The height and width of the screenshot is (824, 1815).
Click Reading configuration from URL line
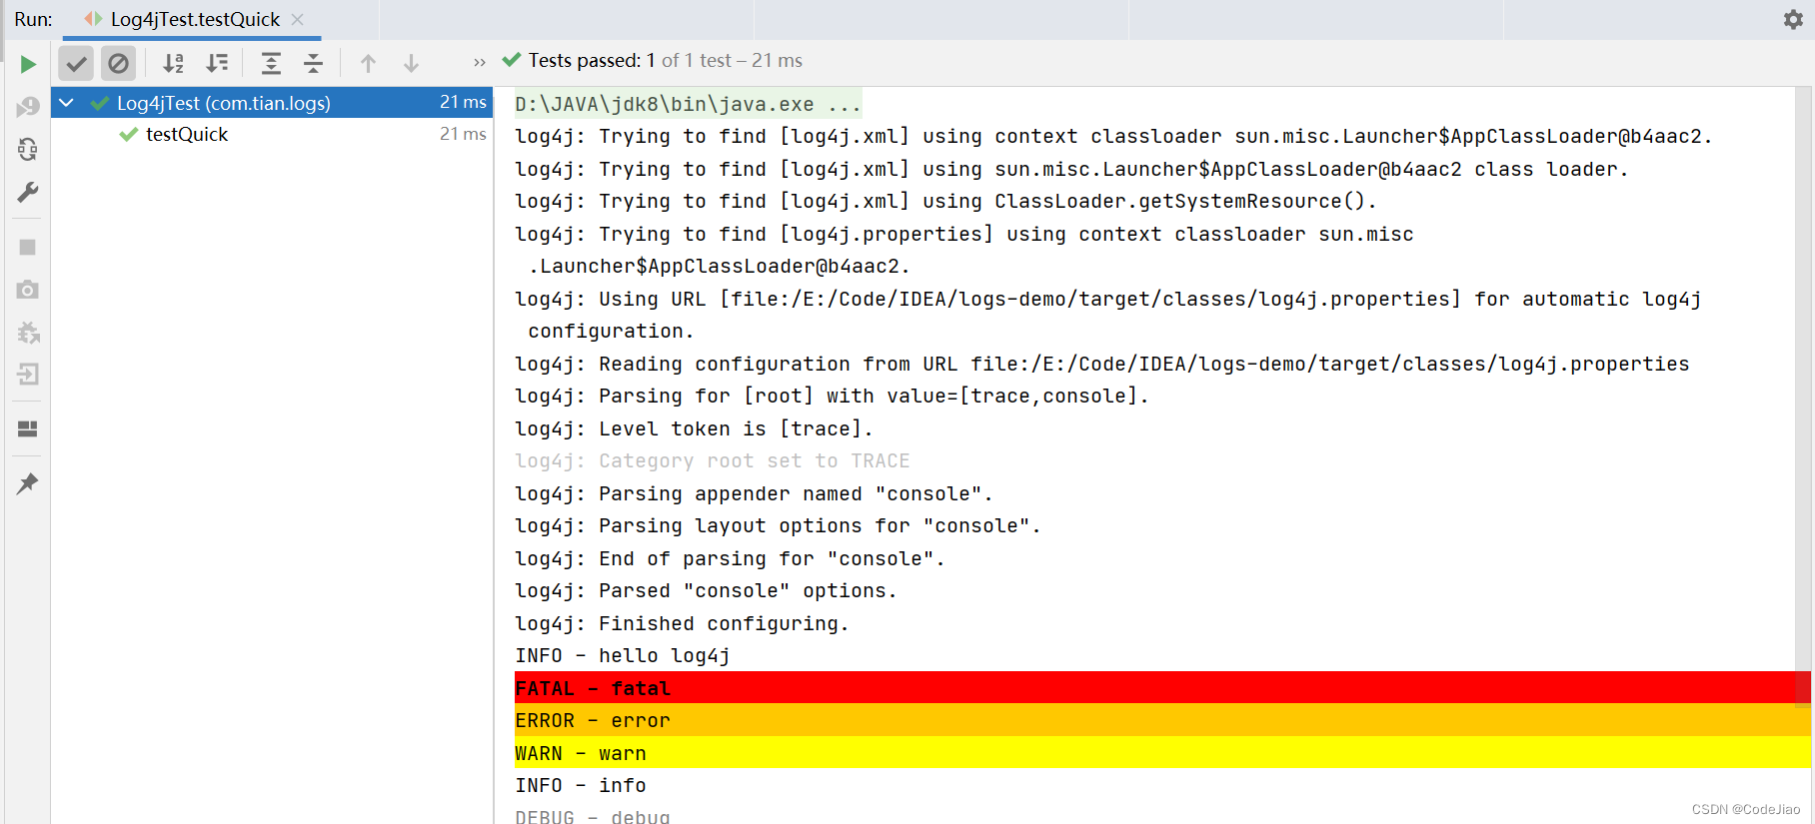[1102, 364]
